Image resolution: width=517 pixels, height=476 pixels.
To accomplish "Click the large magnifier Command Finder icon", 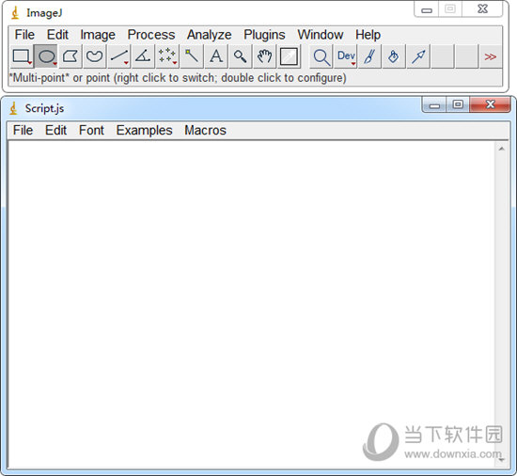I will [x=321, y=56].
